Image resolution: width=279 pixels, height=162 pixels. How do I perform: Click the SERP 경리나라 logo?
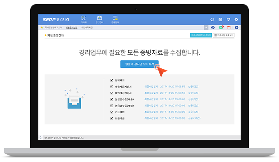[56, 20]
